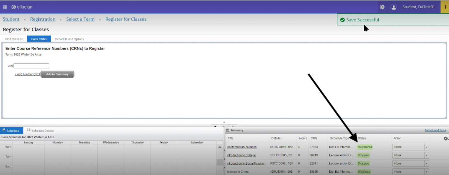The height and width of the screenshot is (175, 449).
Task: Click the Add to Summary button
Action: pos(57,74)
